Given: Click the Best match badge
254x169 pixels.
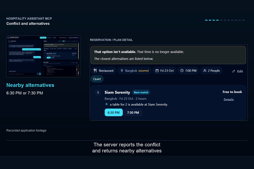Looking at the screenshot, I should tap(141, 92).
